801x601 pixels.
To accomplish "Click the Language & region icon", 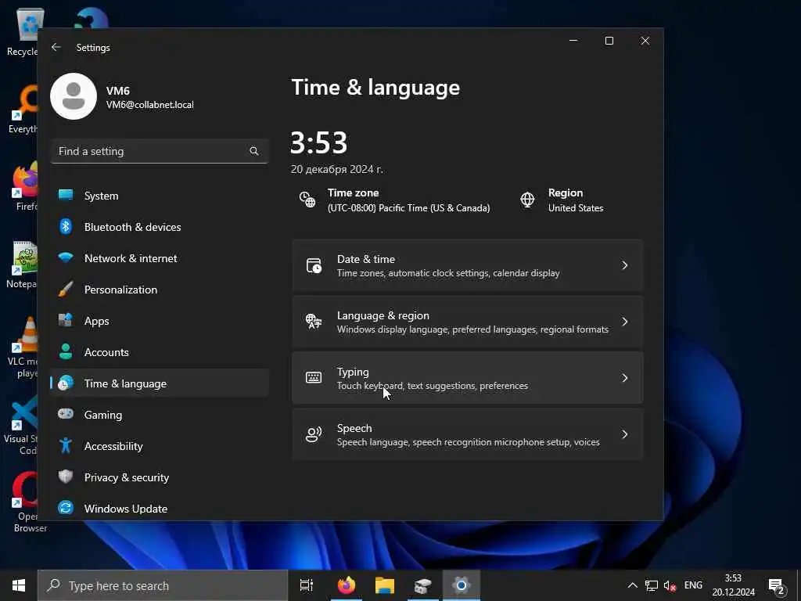I will click(x=314, y=322).
